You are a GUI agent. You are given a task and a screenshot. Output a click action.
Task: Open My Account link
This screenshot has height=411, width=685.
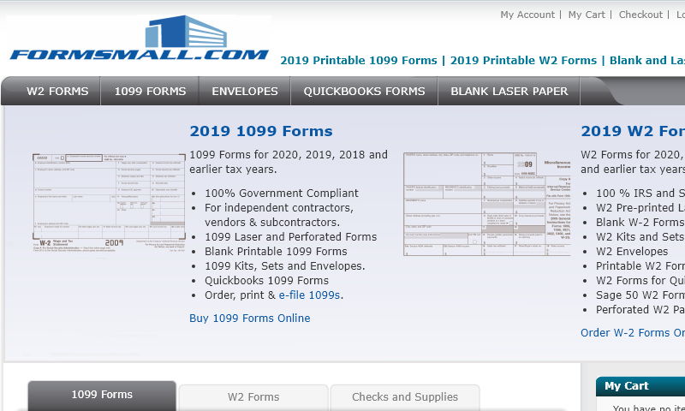coord(527,15)
